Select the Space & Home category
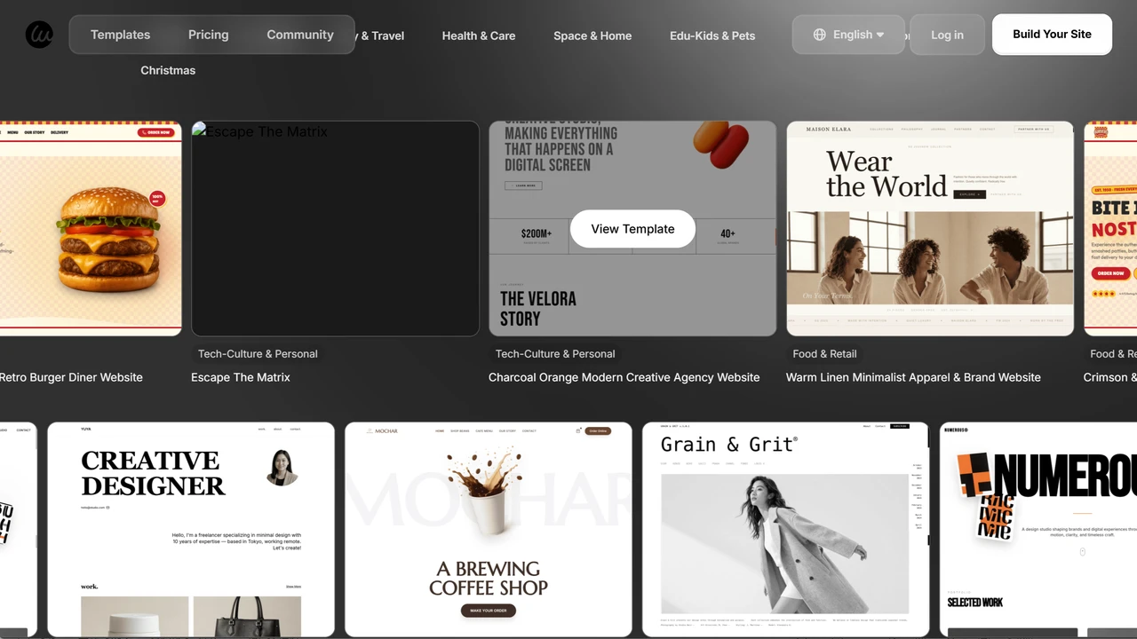Image resolution: width=1137 pixels, height=639 pixels. tap(592, 35)
